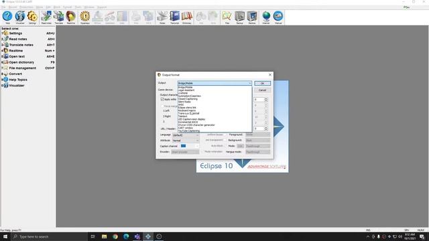Open the Language dropdown

click(x=186, y=135)
